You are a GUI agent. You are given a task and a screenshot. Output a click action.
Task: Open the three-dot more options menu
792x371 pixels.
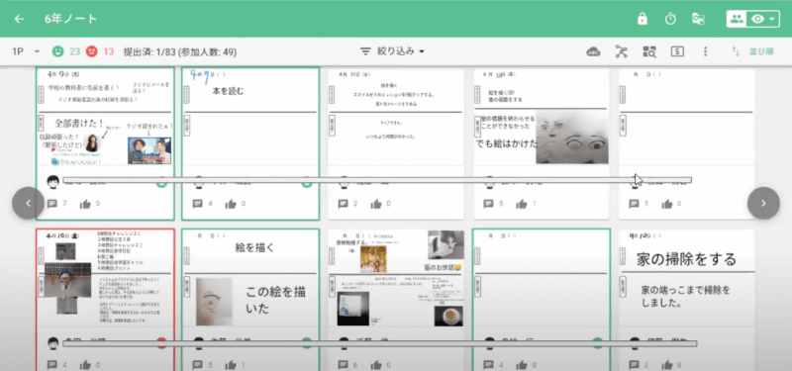click(705, 51)
